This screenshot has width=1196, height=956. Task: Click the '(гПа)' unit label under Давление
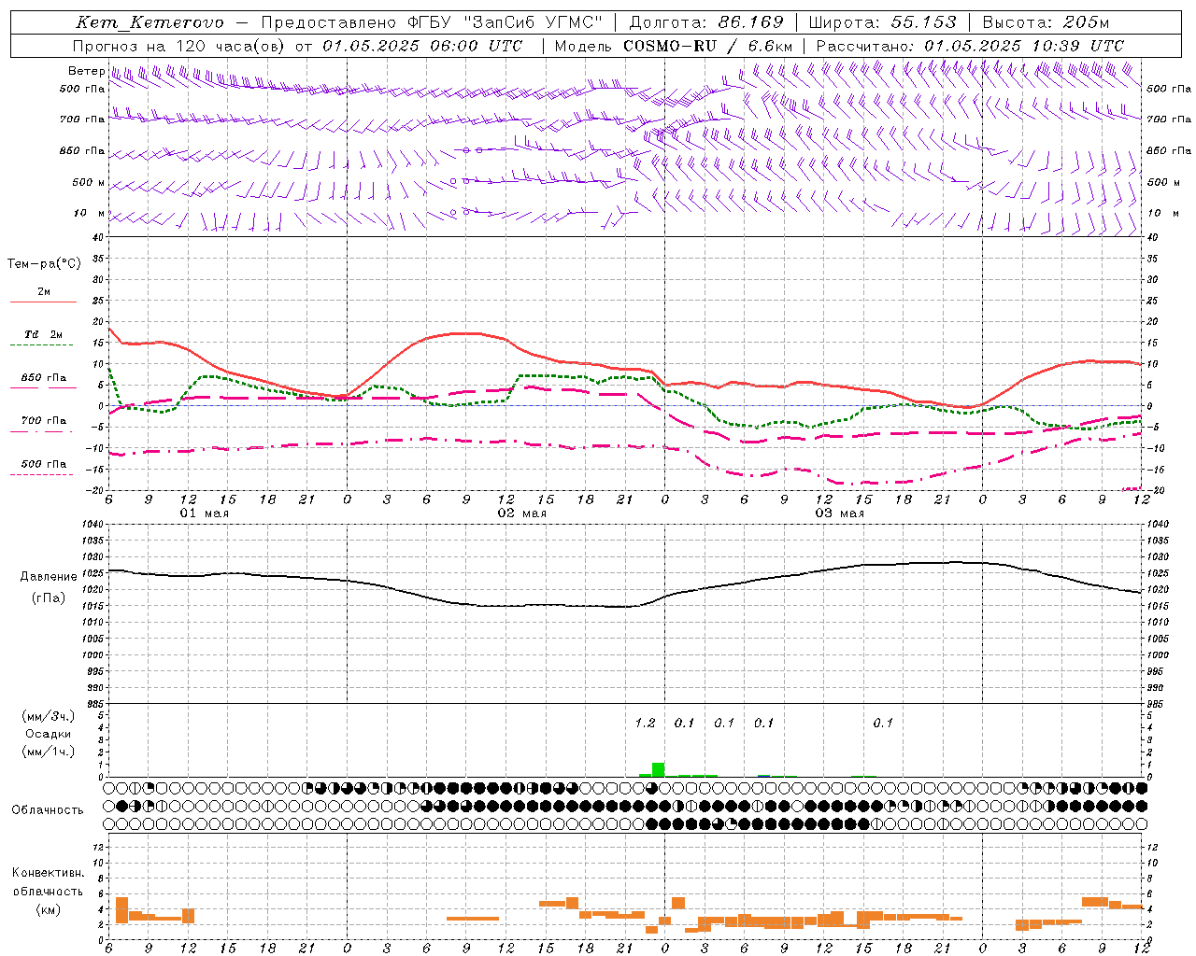49,597
